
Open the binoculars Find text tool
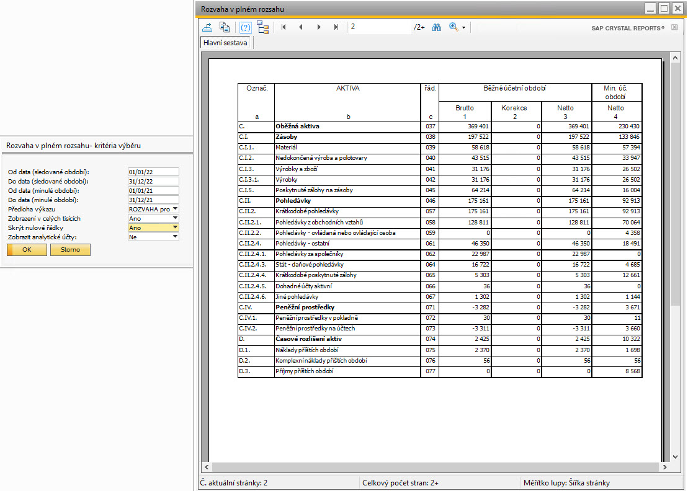436,27
